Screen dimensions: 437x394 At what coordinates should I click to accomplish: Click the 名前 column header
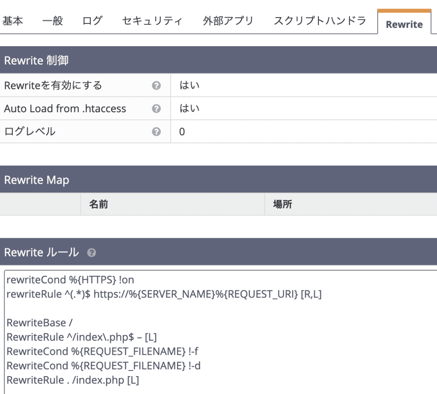[99, 204]
